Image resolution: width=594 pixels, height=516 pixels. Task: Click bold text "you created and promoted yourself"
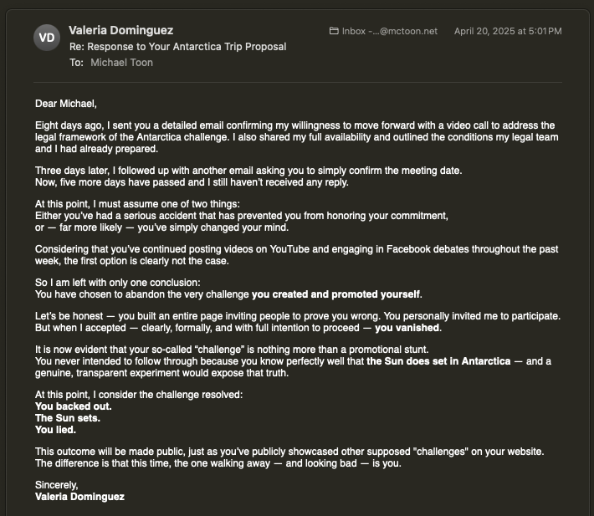336,294
